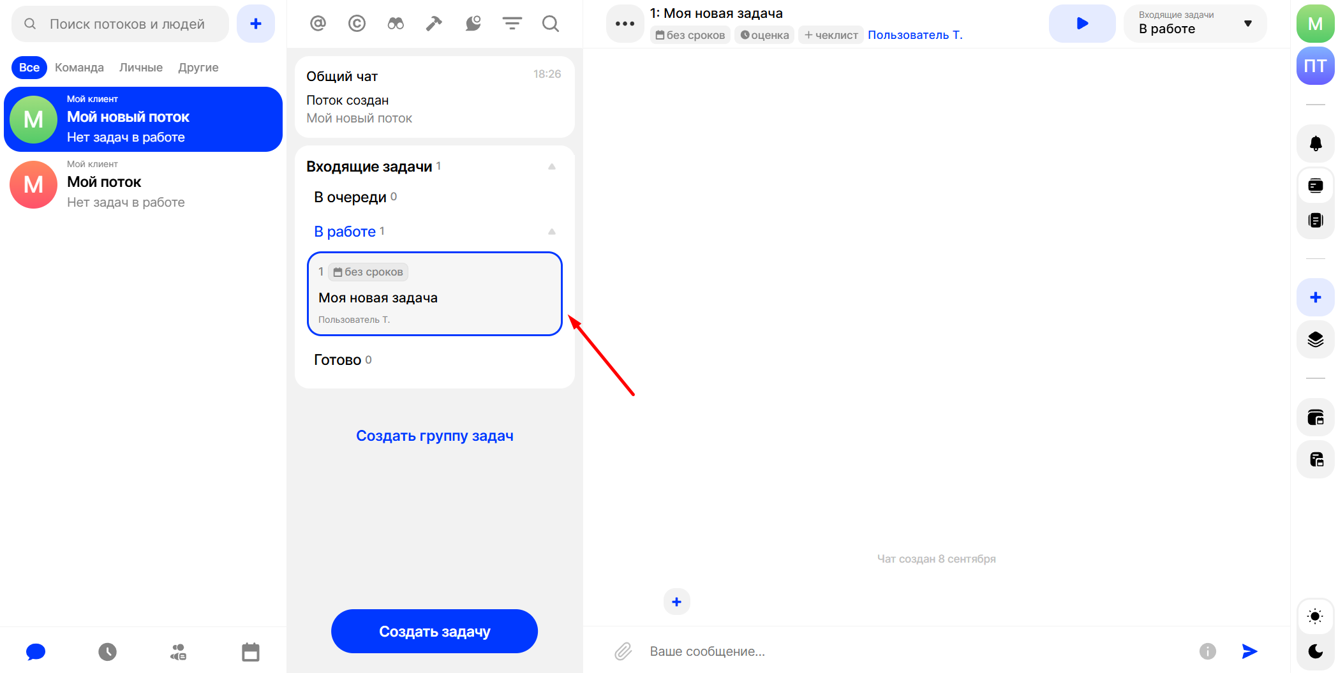Click the 'Создать задачу' button

tap(435, 631)
